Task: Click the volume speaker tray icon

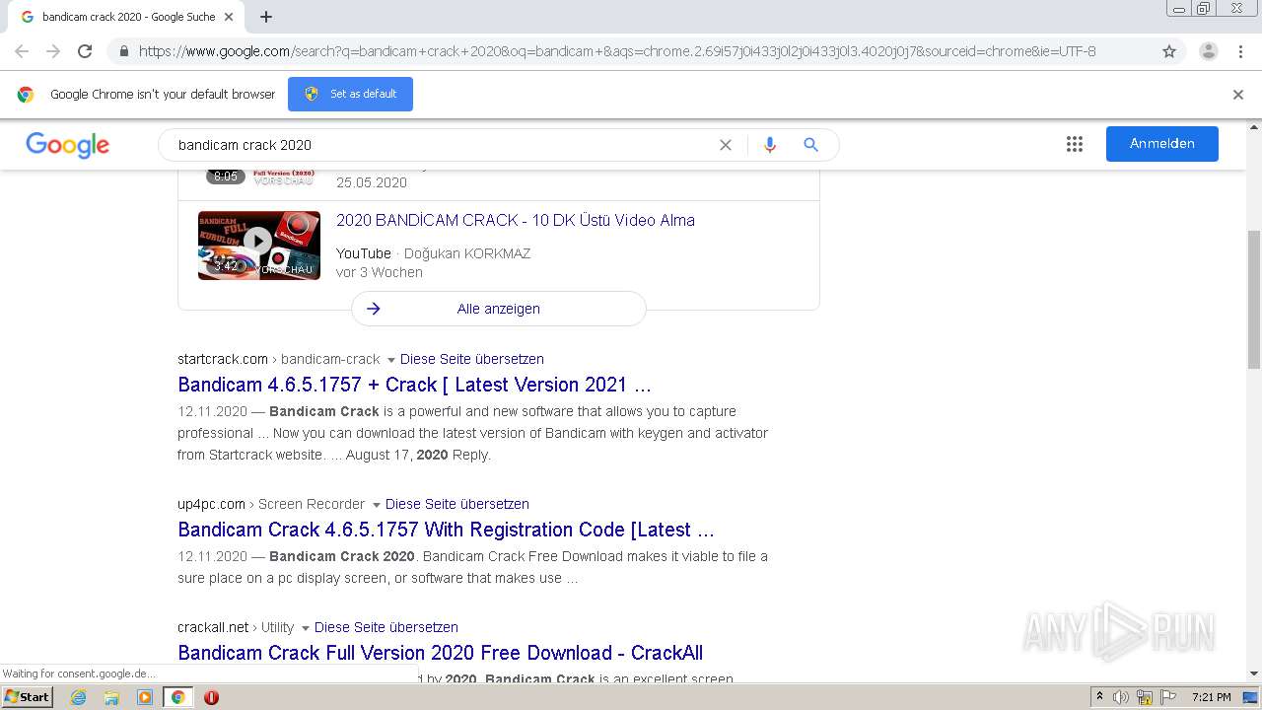Action: pos(1121,697)
